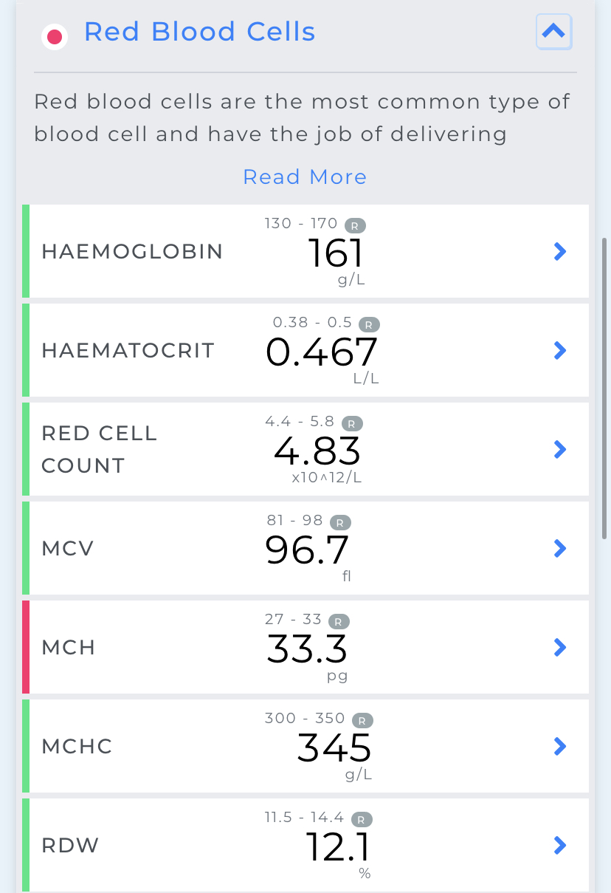611x893 pixels.
Task: Select the HAEMOGLOBIN row label
Action: coord(132,252)
